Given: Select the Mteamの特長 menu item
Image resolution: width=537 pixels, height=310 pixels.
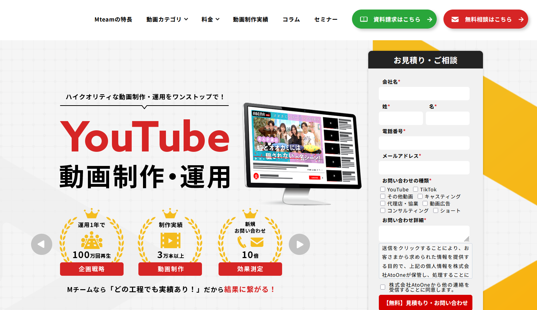Looking at the screenshot, I should (113, 19).
